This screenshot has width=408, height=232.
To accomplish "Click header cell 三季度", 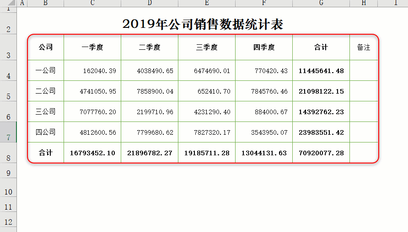I will [x=207, y=47].
